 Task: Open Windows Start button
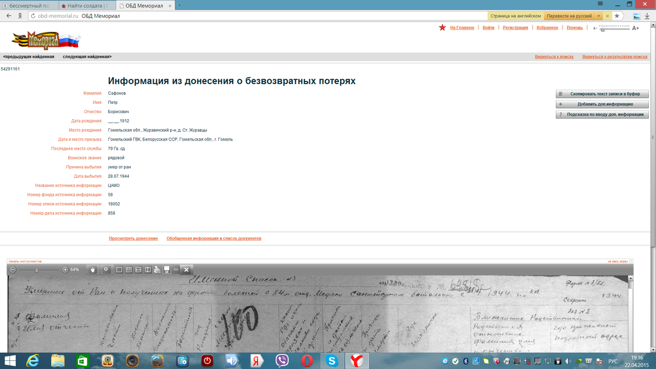click(x=10, y=361)
